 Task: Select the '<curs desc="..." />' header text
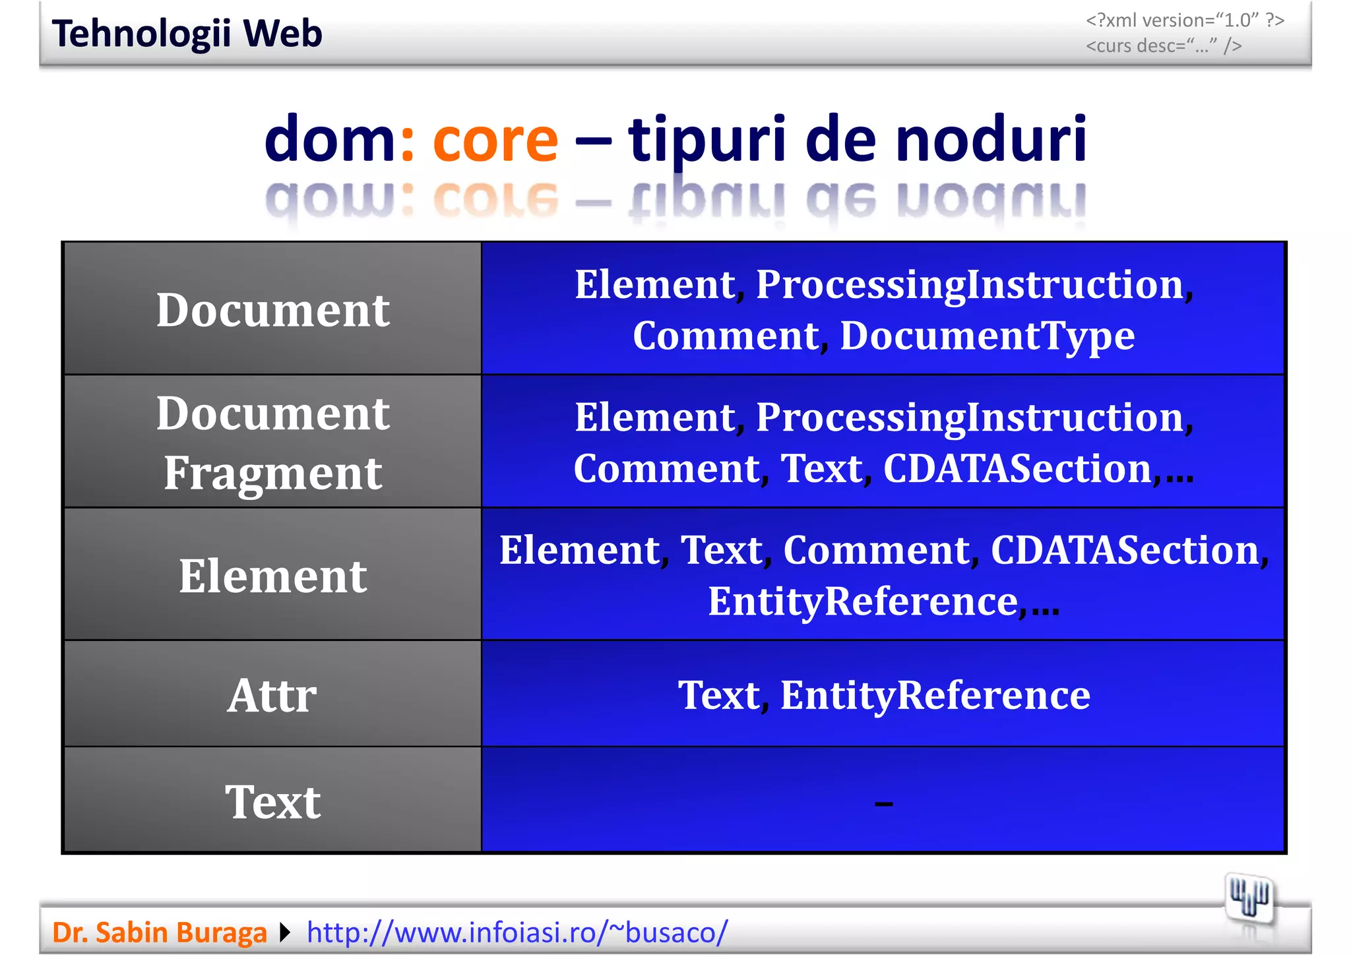1164,46
